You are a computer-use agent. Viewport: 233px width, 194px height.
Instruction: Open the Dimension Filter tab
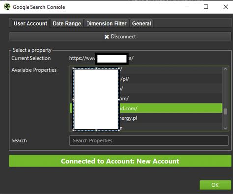[106, 23]
